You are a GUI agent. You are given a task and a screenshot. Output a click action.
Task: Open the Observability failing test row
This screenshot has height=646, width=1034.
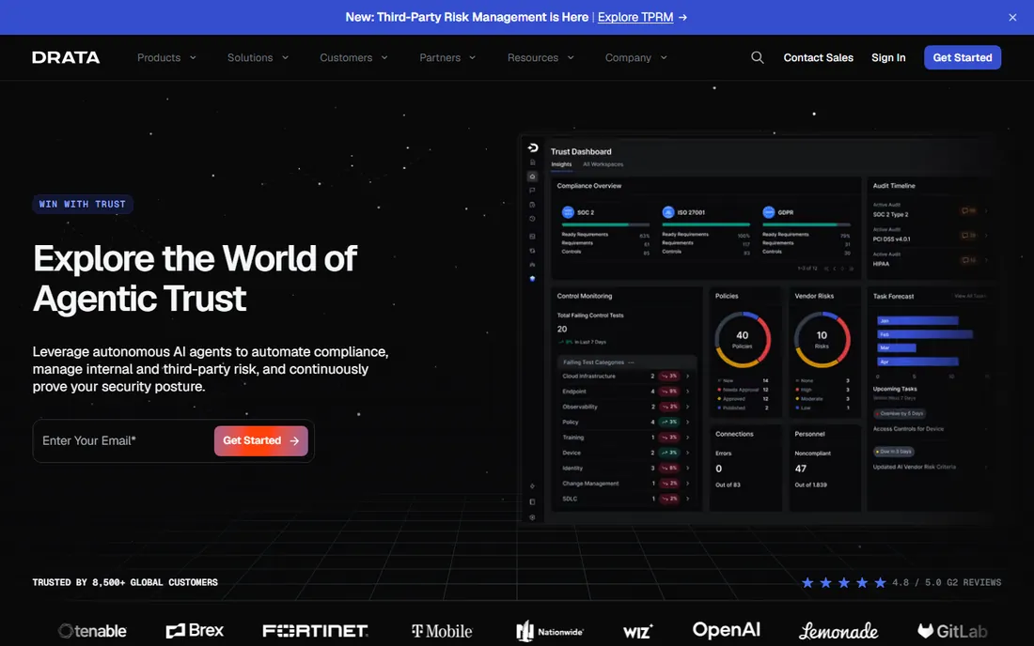pos(626,407)
